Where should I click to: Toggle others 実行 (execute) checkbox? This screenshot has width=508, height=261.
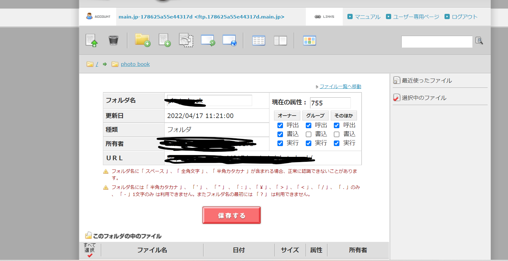[337, 143]
